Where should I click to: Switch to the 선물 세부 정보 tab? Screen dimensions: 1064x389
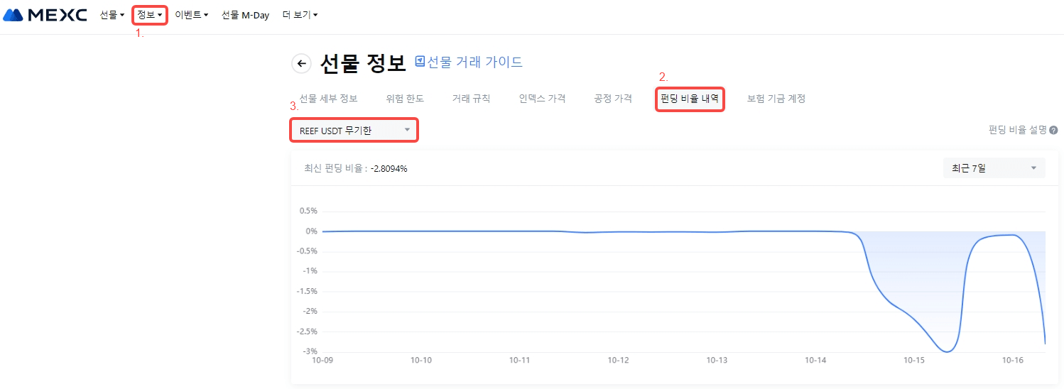coord(328,99)
